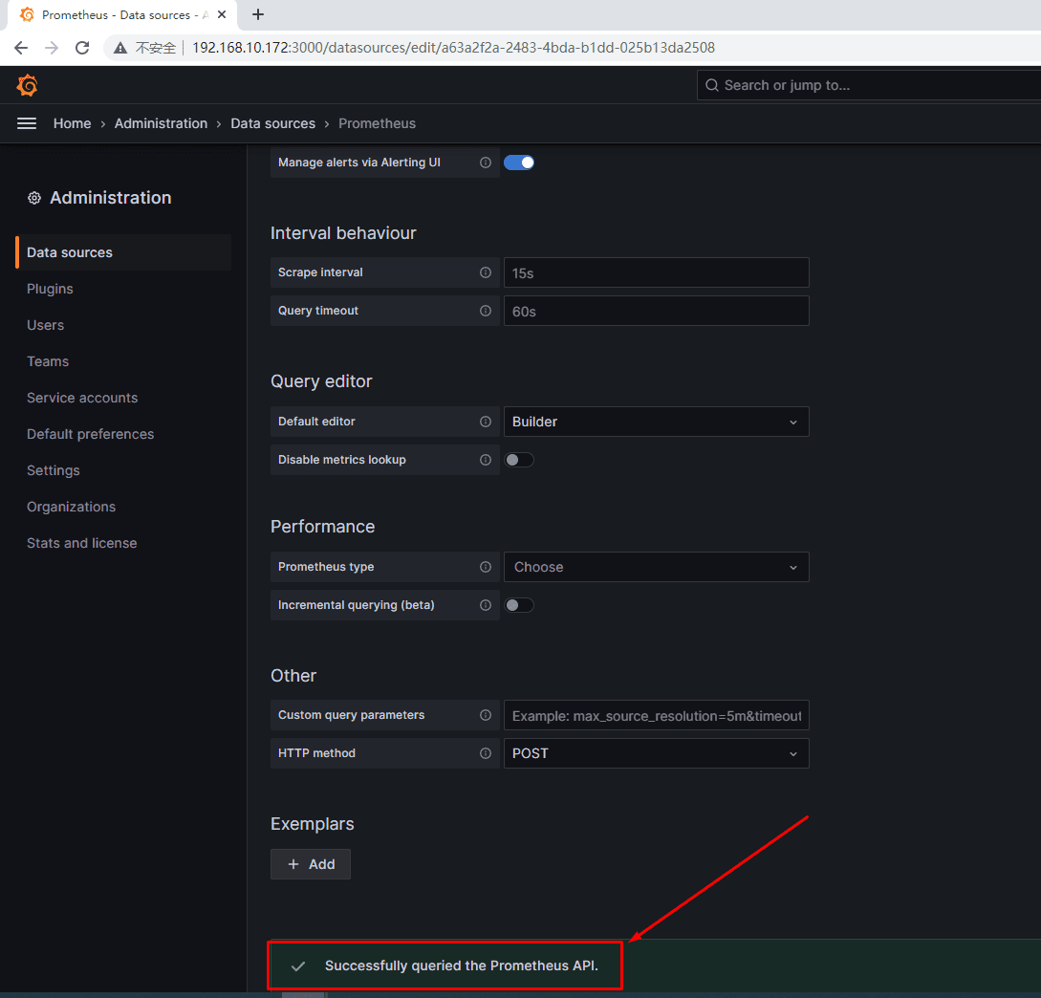Click the info icon beside Prometheus type
1041x998 pixels.
click(486, 567)
